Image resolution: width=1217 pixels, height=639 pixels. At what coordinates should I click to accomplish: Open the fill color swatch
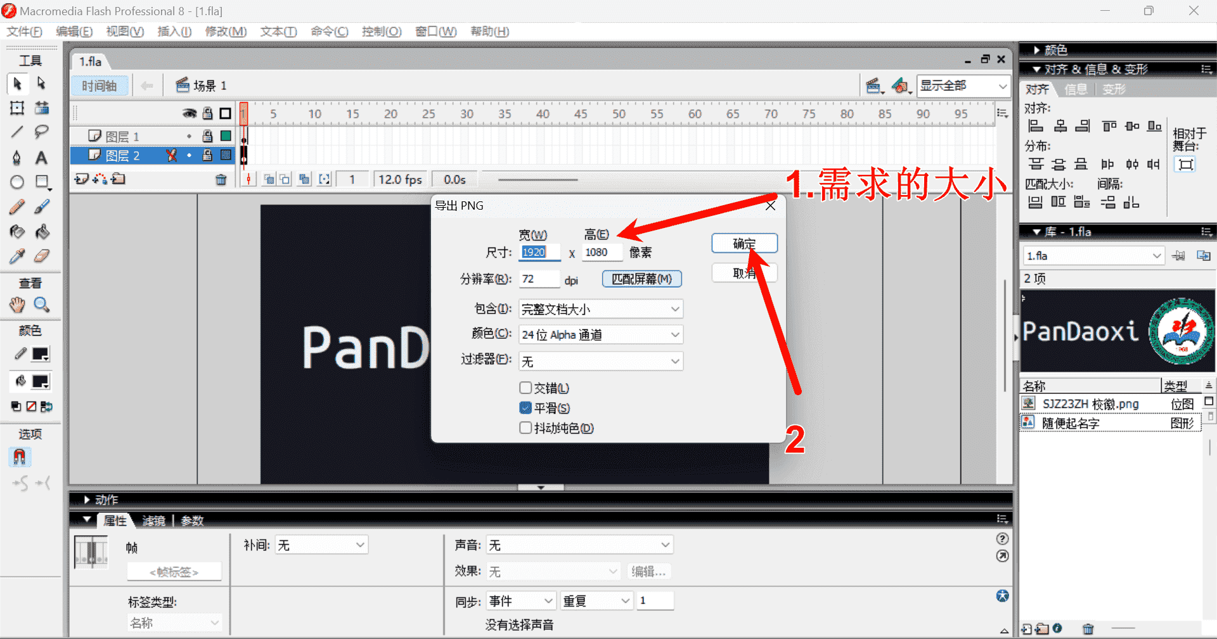41,381
